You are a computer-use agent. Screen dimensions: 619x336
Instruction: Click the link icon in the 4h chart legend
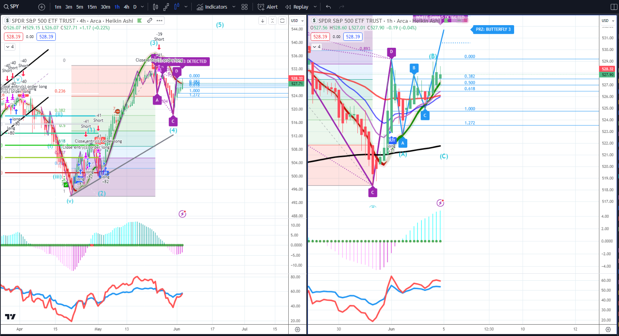(150, 20)
